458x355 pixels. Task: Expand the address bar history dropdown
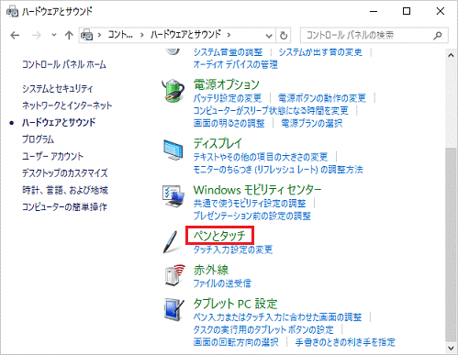pyautogui.click(x=269, y=36)
